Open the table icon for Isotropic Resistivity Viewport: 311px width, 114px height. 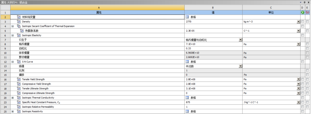coord(187,111)
